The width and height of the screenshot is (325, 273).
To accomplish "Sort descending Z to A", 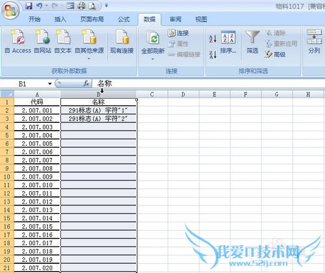I will point(213,55).
